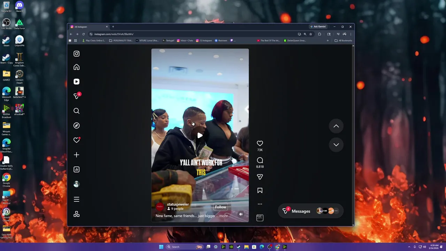Open the browser Extensions puzzle icon
Viewport: 446px width, 251px height.
320,34
